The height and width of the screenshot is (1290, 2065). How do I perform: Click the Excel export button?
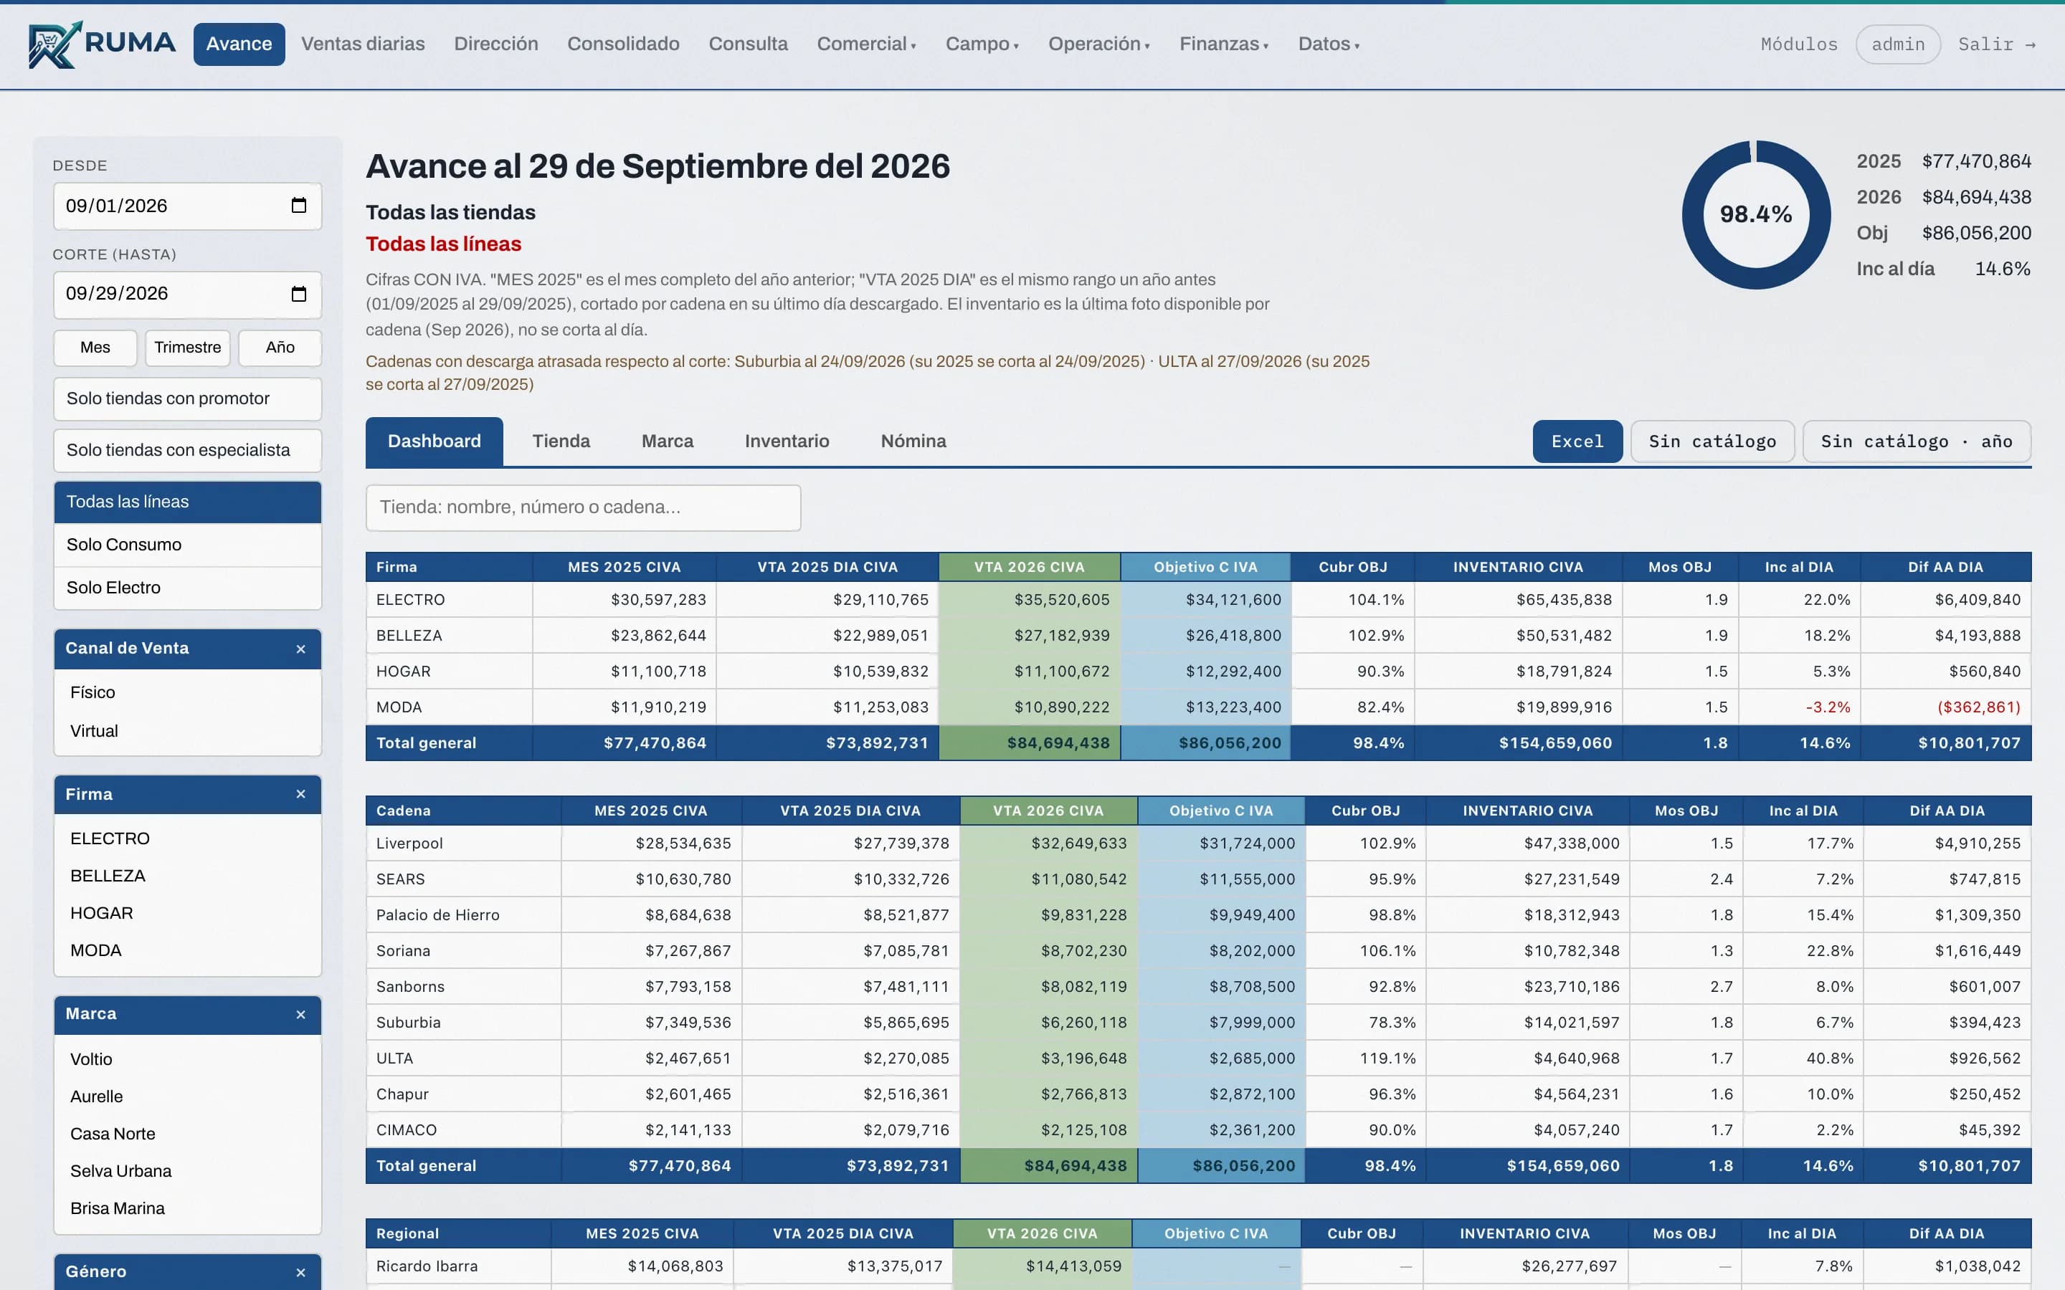tap(1577, 442)
